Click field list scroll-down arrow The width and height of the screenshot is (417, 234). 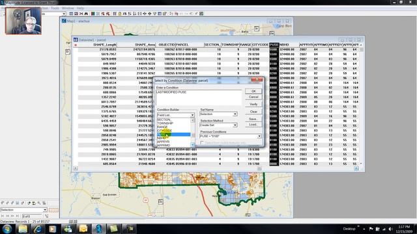[193, 144]
